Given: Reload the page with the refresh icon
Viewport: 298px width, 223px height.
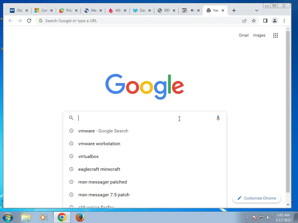Looking at the screenshot, I should [29, 21].
